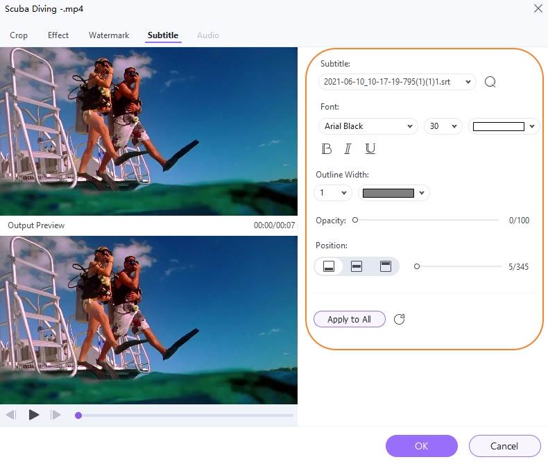The height and width of the screenshot is (464, 548).
Task: Open the font size 30 dropdown
Action: tap(443, 126)
